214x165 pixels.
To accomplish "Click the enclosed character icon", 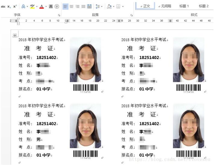I will coord(57,6).
